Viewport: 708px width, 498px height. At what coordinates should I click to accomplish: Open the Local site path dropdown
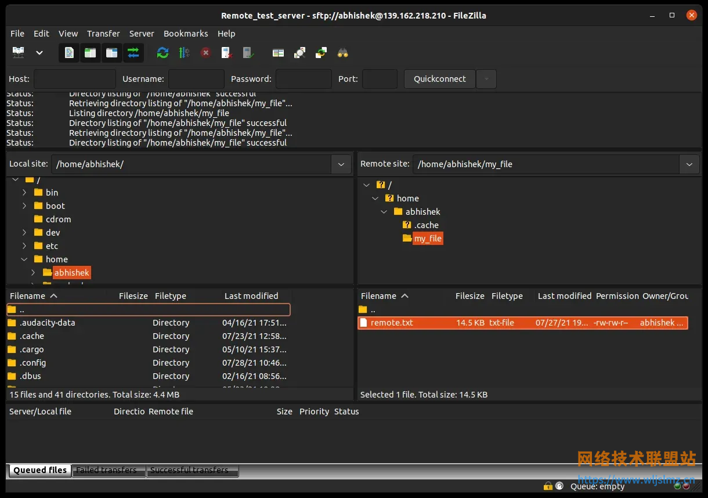tap(341, 164)
